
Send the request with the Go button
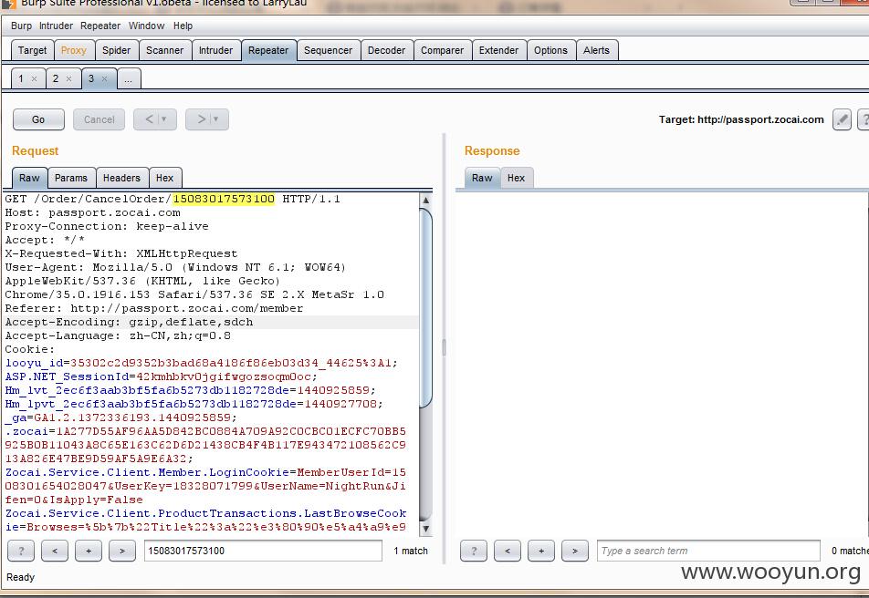(38, 119)
